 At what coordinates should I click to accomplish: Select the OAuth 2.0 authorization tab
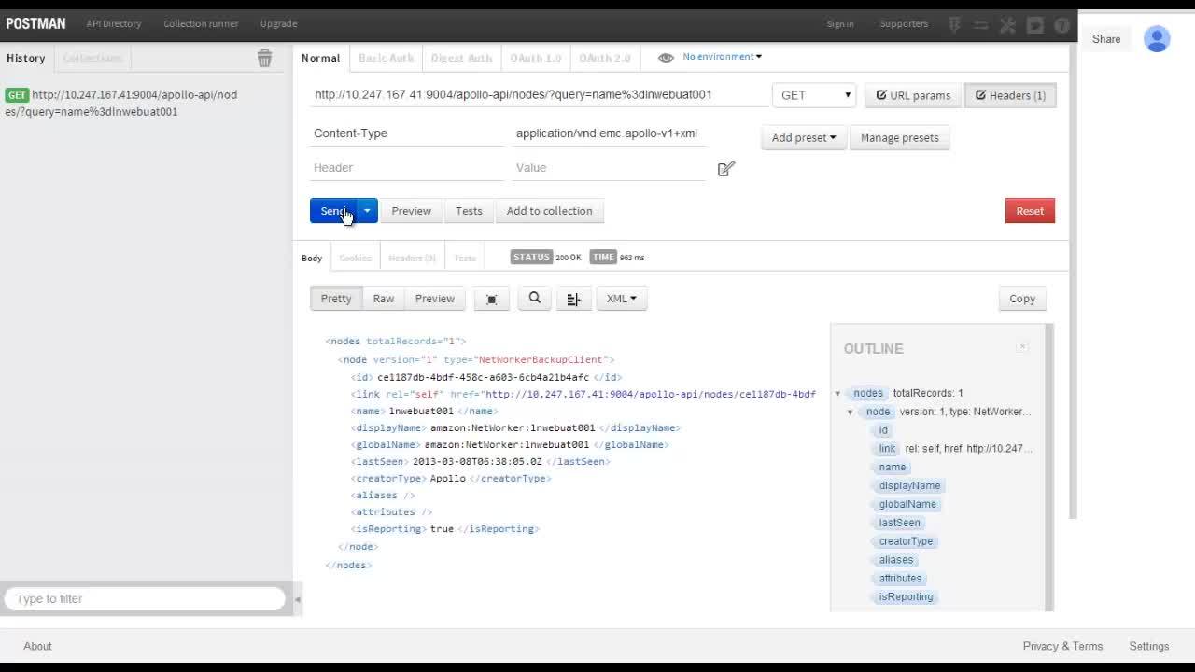(604, 57)
